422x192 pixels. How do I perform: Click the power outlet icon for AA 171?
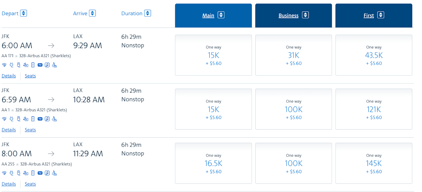pos(11,65)
